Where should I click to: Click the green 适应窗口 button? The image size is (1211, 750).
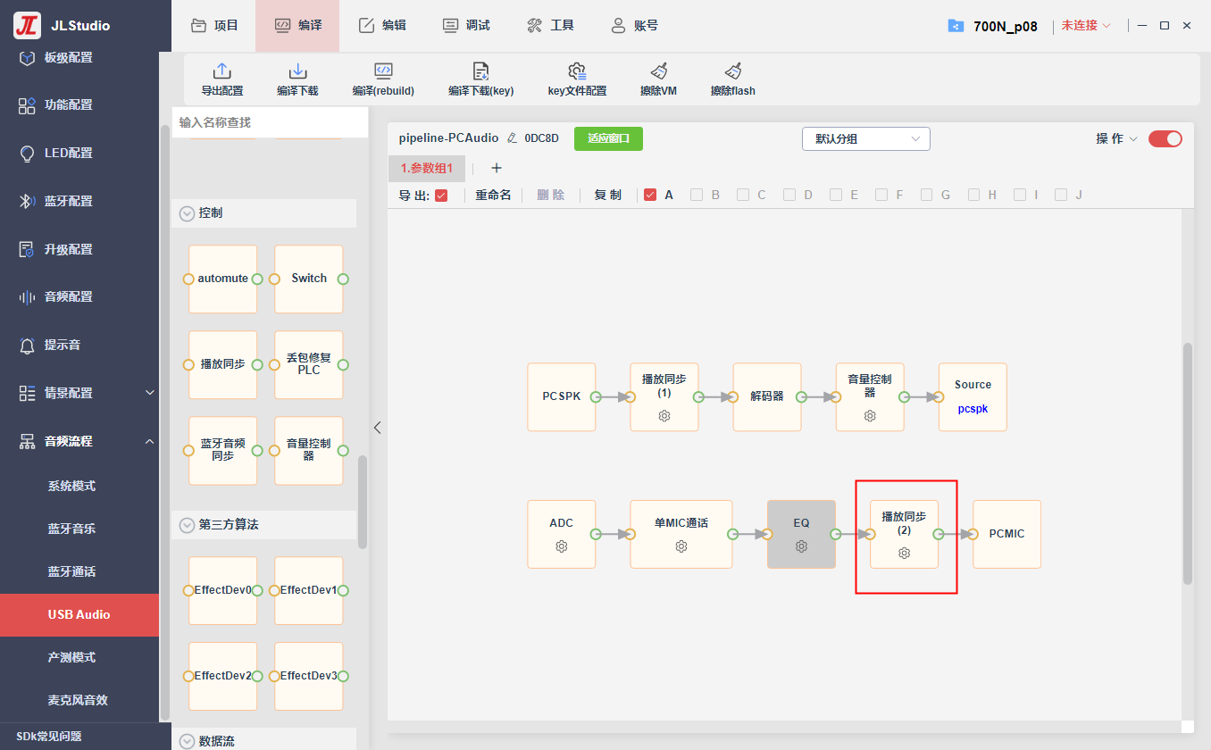coord(608,138)
